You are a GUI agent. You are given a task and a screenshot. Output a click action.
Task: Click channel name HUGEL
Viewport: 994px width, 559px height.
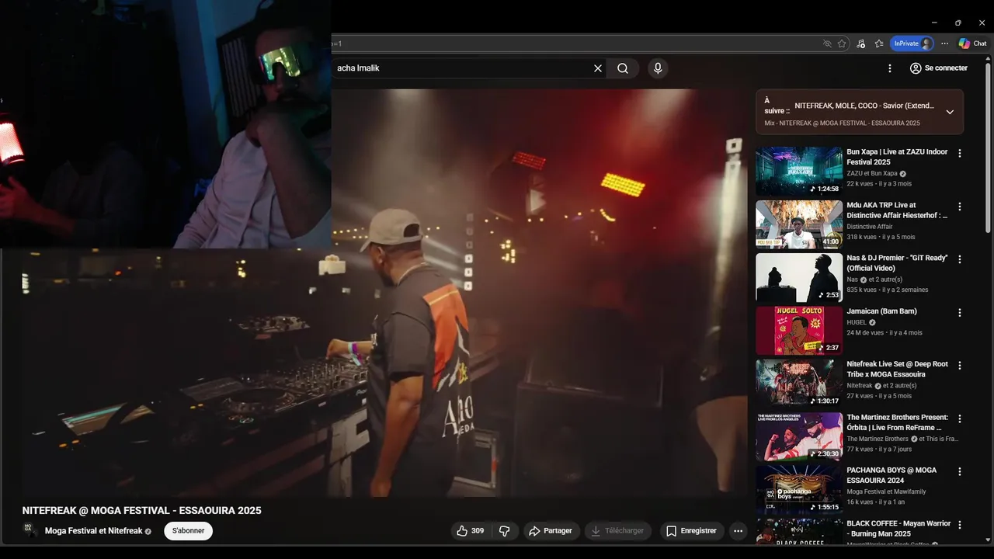point(857,322)
